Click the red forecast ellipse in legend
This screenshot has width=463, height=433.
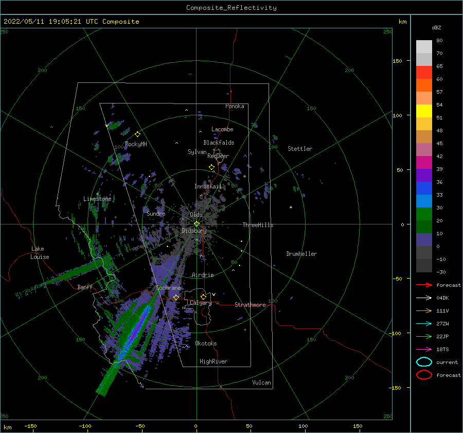point(424,375)
